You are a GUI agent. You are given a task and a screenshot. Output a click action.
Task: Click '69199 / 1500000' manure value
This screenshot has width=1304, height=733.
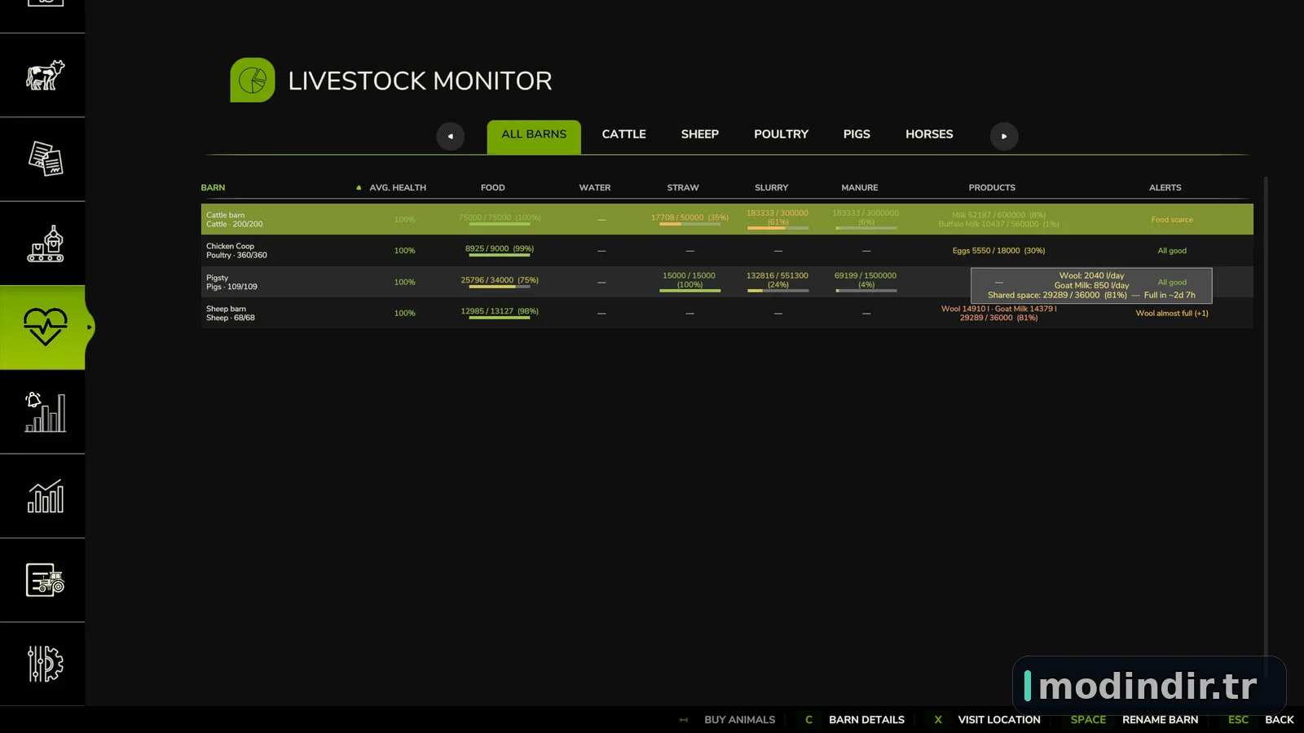click(x=866, y=276)
